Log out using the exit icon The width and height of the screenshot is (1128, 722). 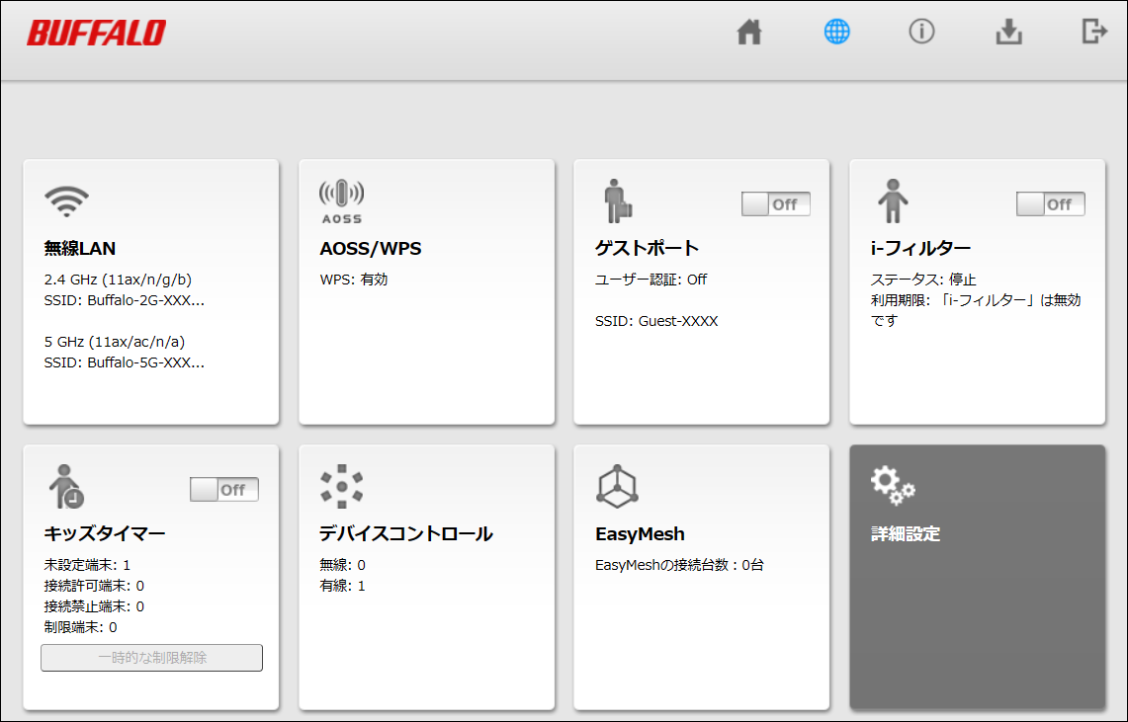click(x=1094, y=32)
